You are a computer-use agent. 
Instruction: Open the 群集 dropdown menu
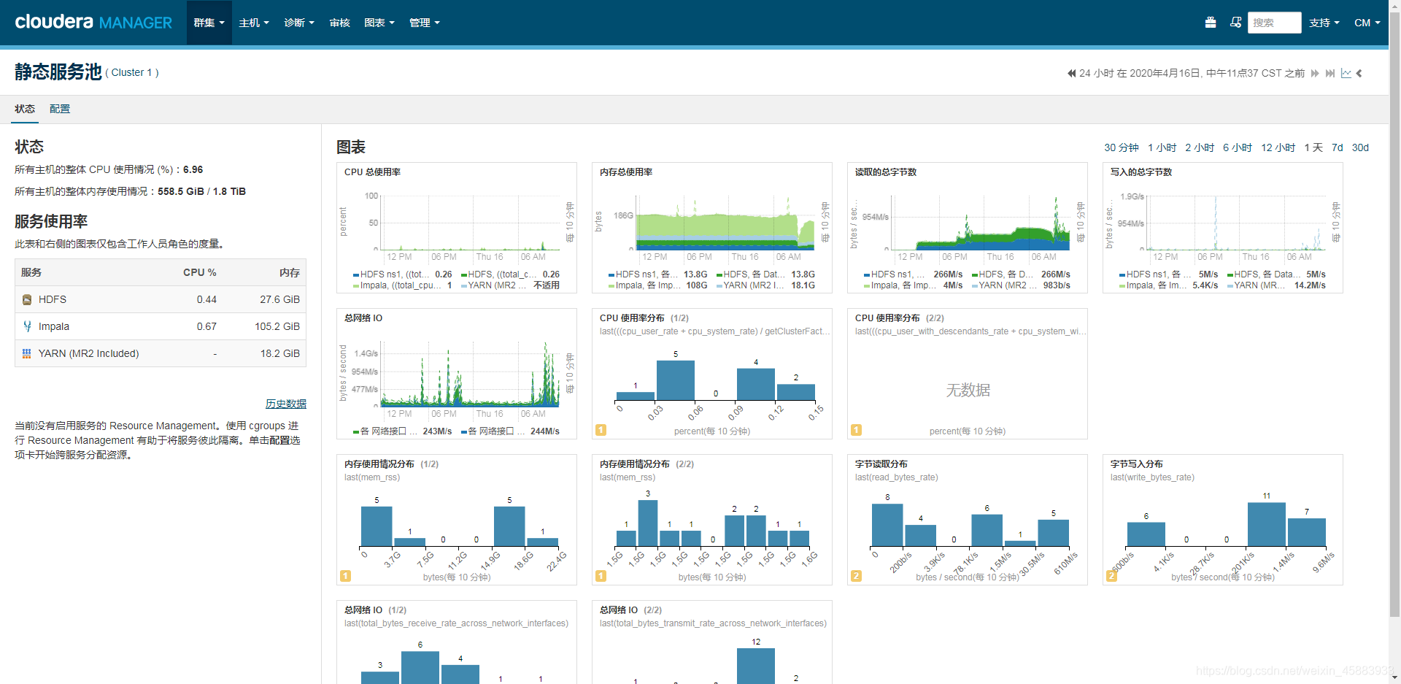(x=209, y=23)
